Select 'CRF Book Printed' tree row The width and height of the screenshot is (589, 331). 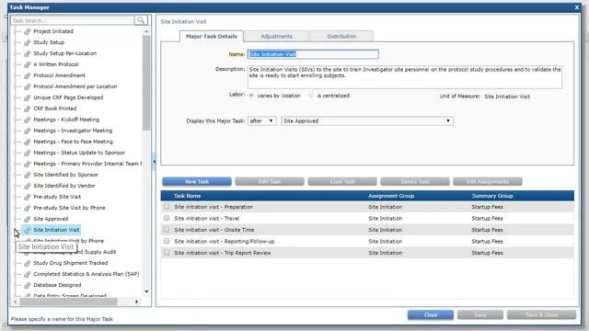click(55, 108)
